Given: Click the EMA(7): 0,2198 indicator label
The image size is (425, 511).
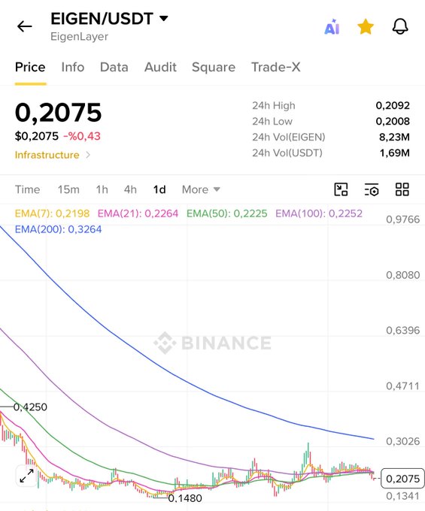Looking at the screenshot, I should 52,213.
